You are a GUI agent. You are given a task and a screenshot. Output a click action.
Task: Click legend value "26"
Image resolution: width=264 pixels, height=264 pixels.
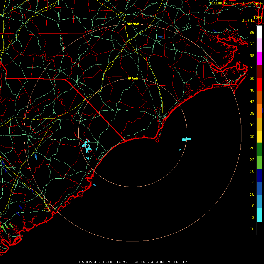click(x=252, y=148)
